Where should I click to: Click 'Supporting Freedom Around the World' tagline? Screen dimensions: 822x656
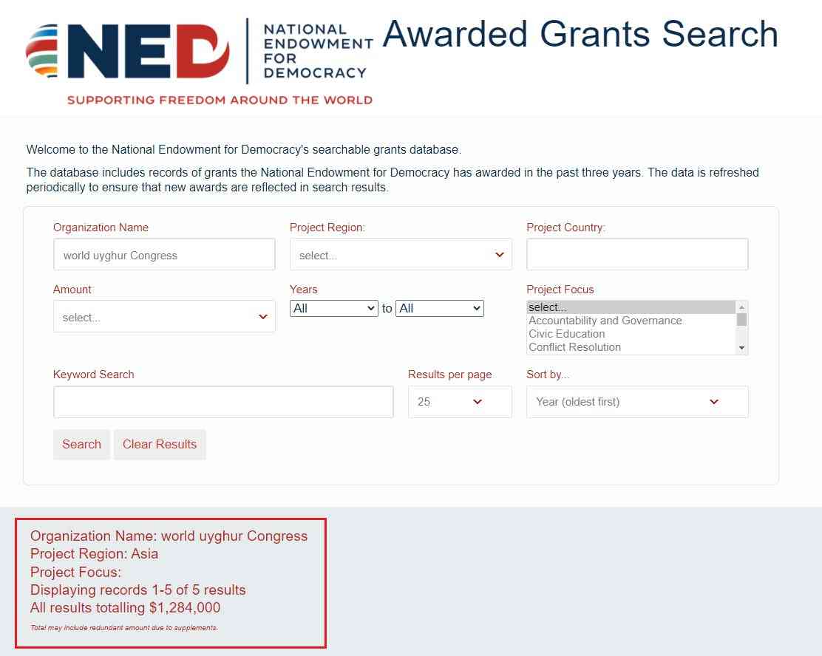click(x=220, y=100)
